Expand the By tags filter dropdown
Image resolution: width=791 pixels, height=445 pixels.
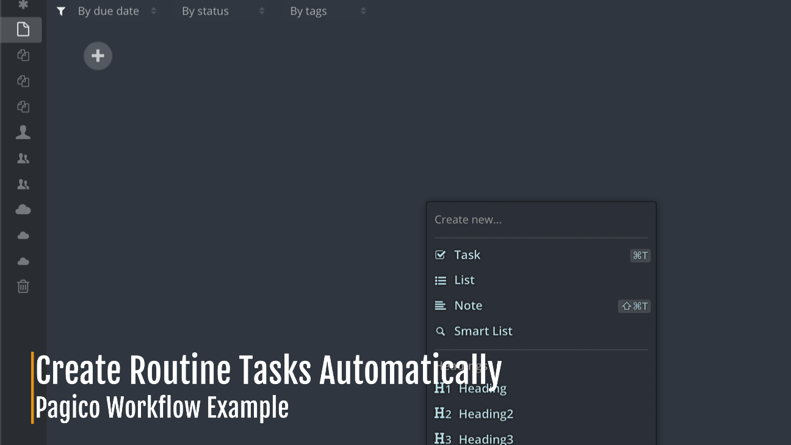[x=328, y=11]
